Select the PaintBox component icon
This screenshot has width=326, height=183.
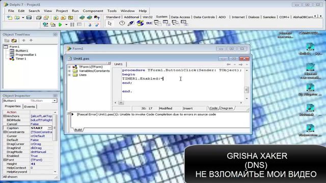click(131, 23)
